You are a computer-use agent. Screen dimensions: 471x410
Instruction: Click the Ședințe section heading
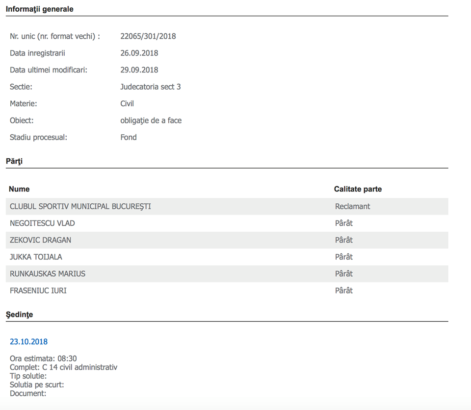[x=19, y=314]
